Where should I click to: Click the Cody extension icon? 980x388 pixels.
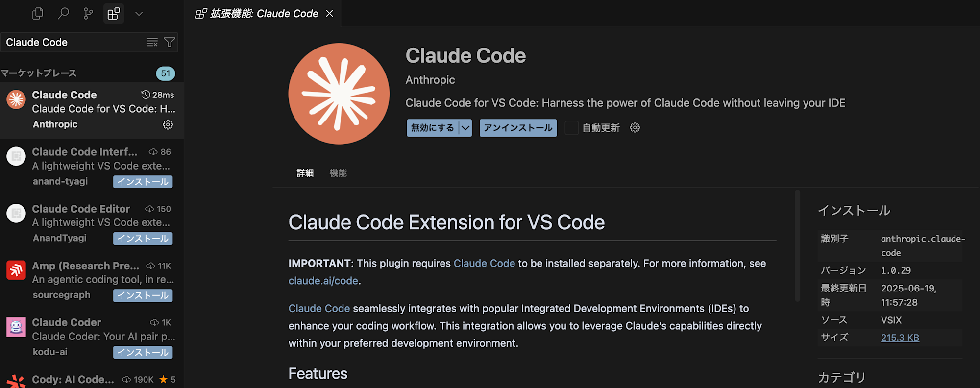(x=16, y=381)
